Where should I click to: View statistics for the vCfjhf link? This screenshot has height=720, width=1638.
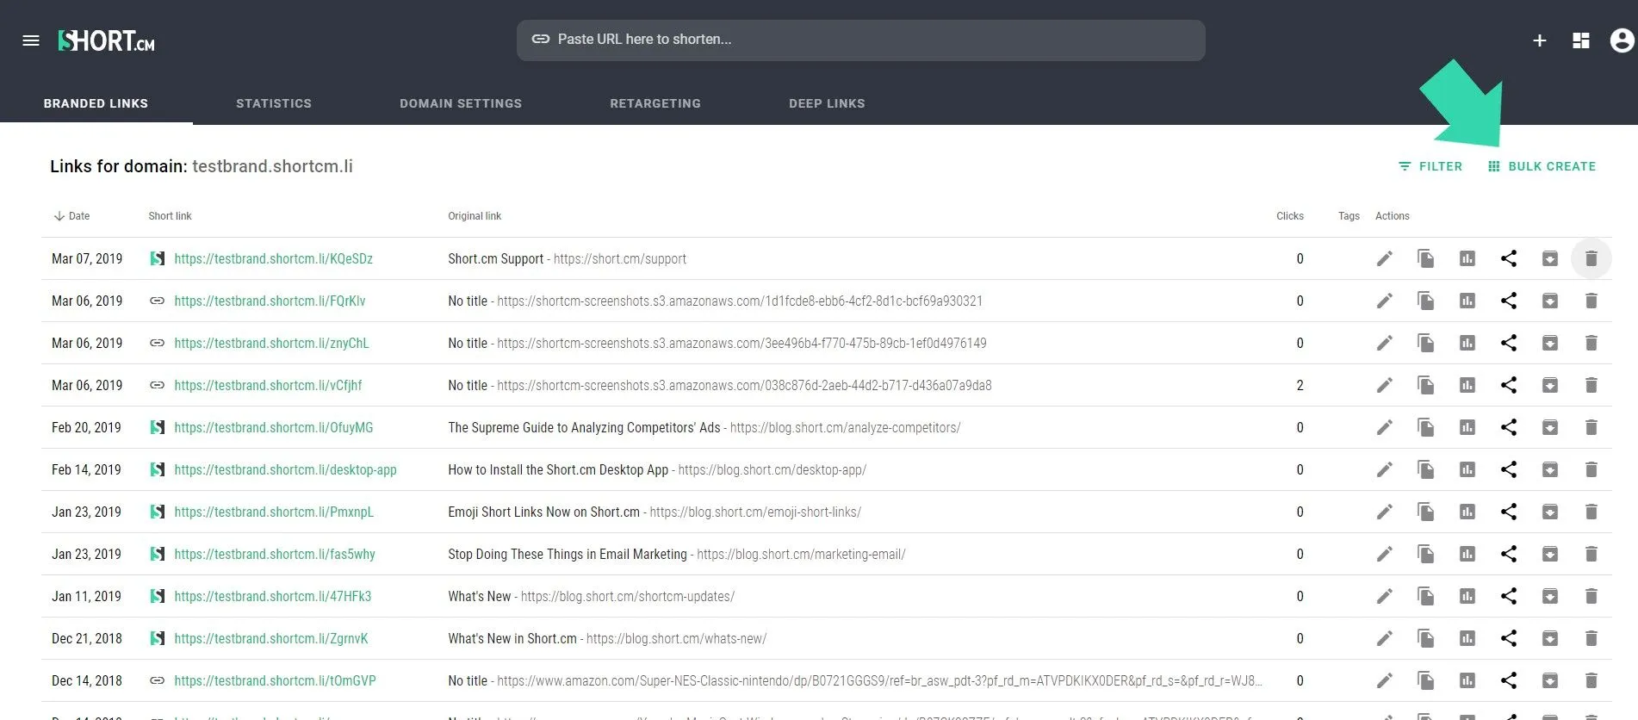(1467, 385)
